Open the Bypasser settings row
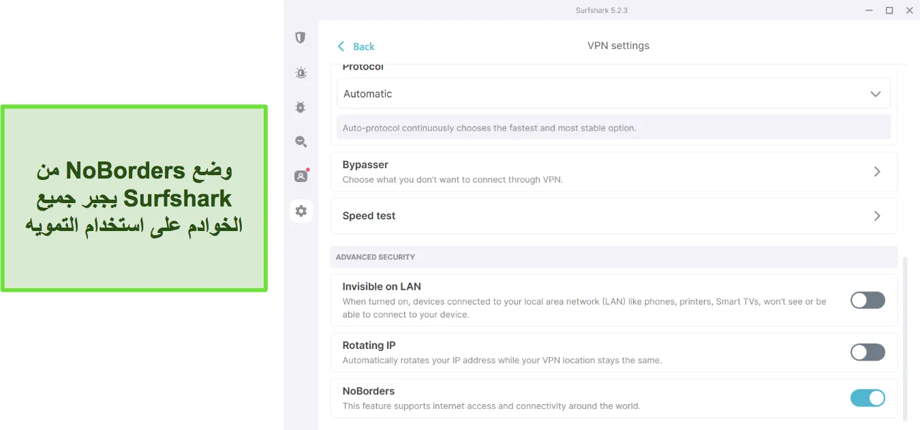The height and width of the screenshot is (430, 920). pyautogui.click(x=613, y=172)
